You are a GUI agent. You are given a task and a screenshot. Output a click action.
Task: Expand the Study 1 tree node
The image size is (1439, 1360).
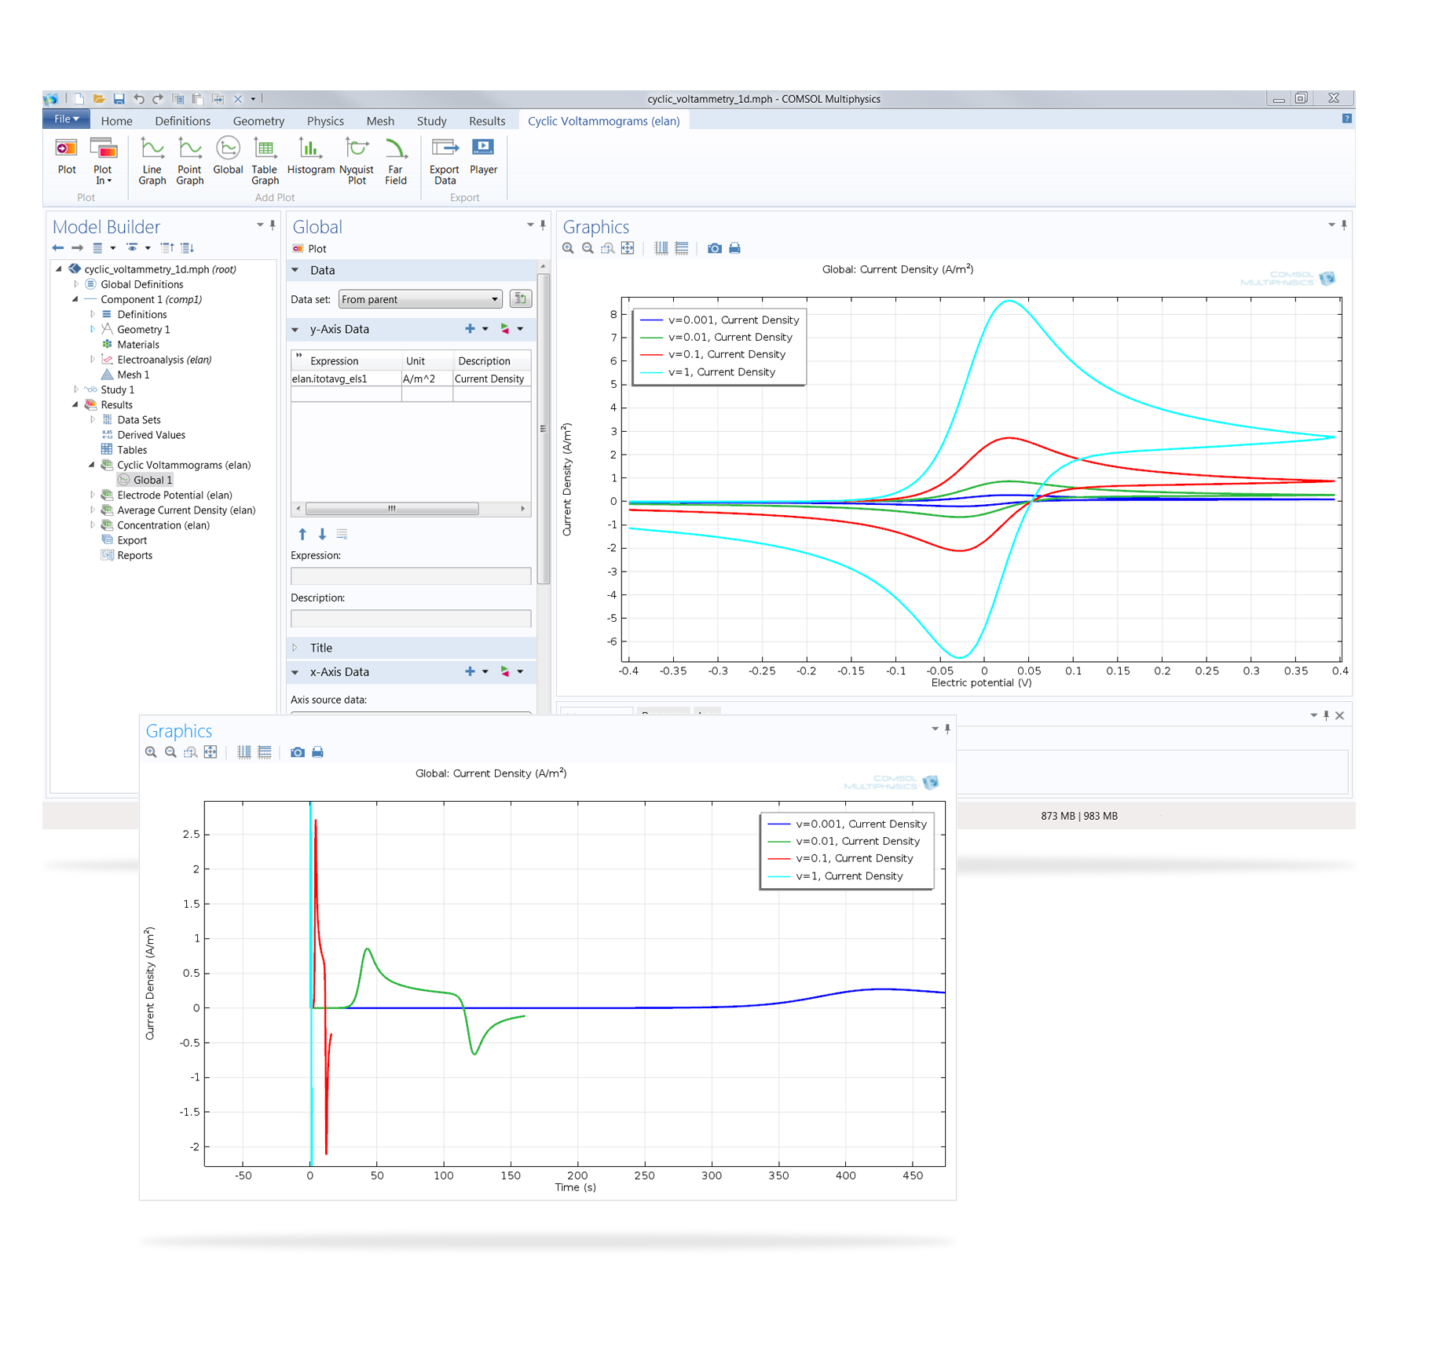[76, 389]
